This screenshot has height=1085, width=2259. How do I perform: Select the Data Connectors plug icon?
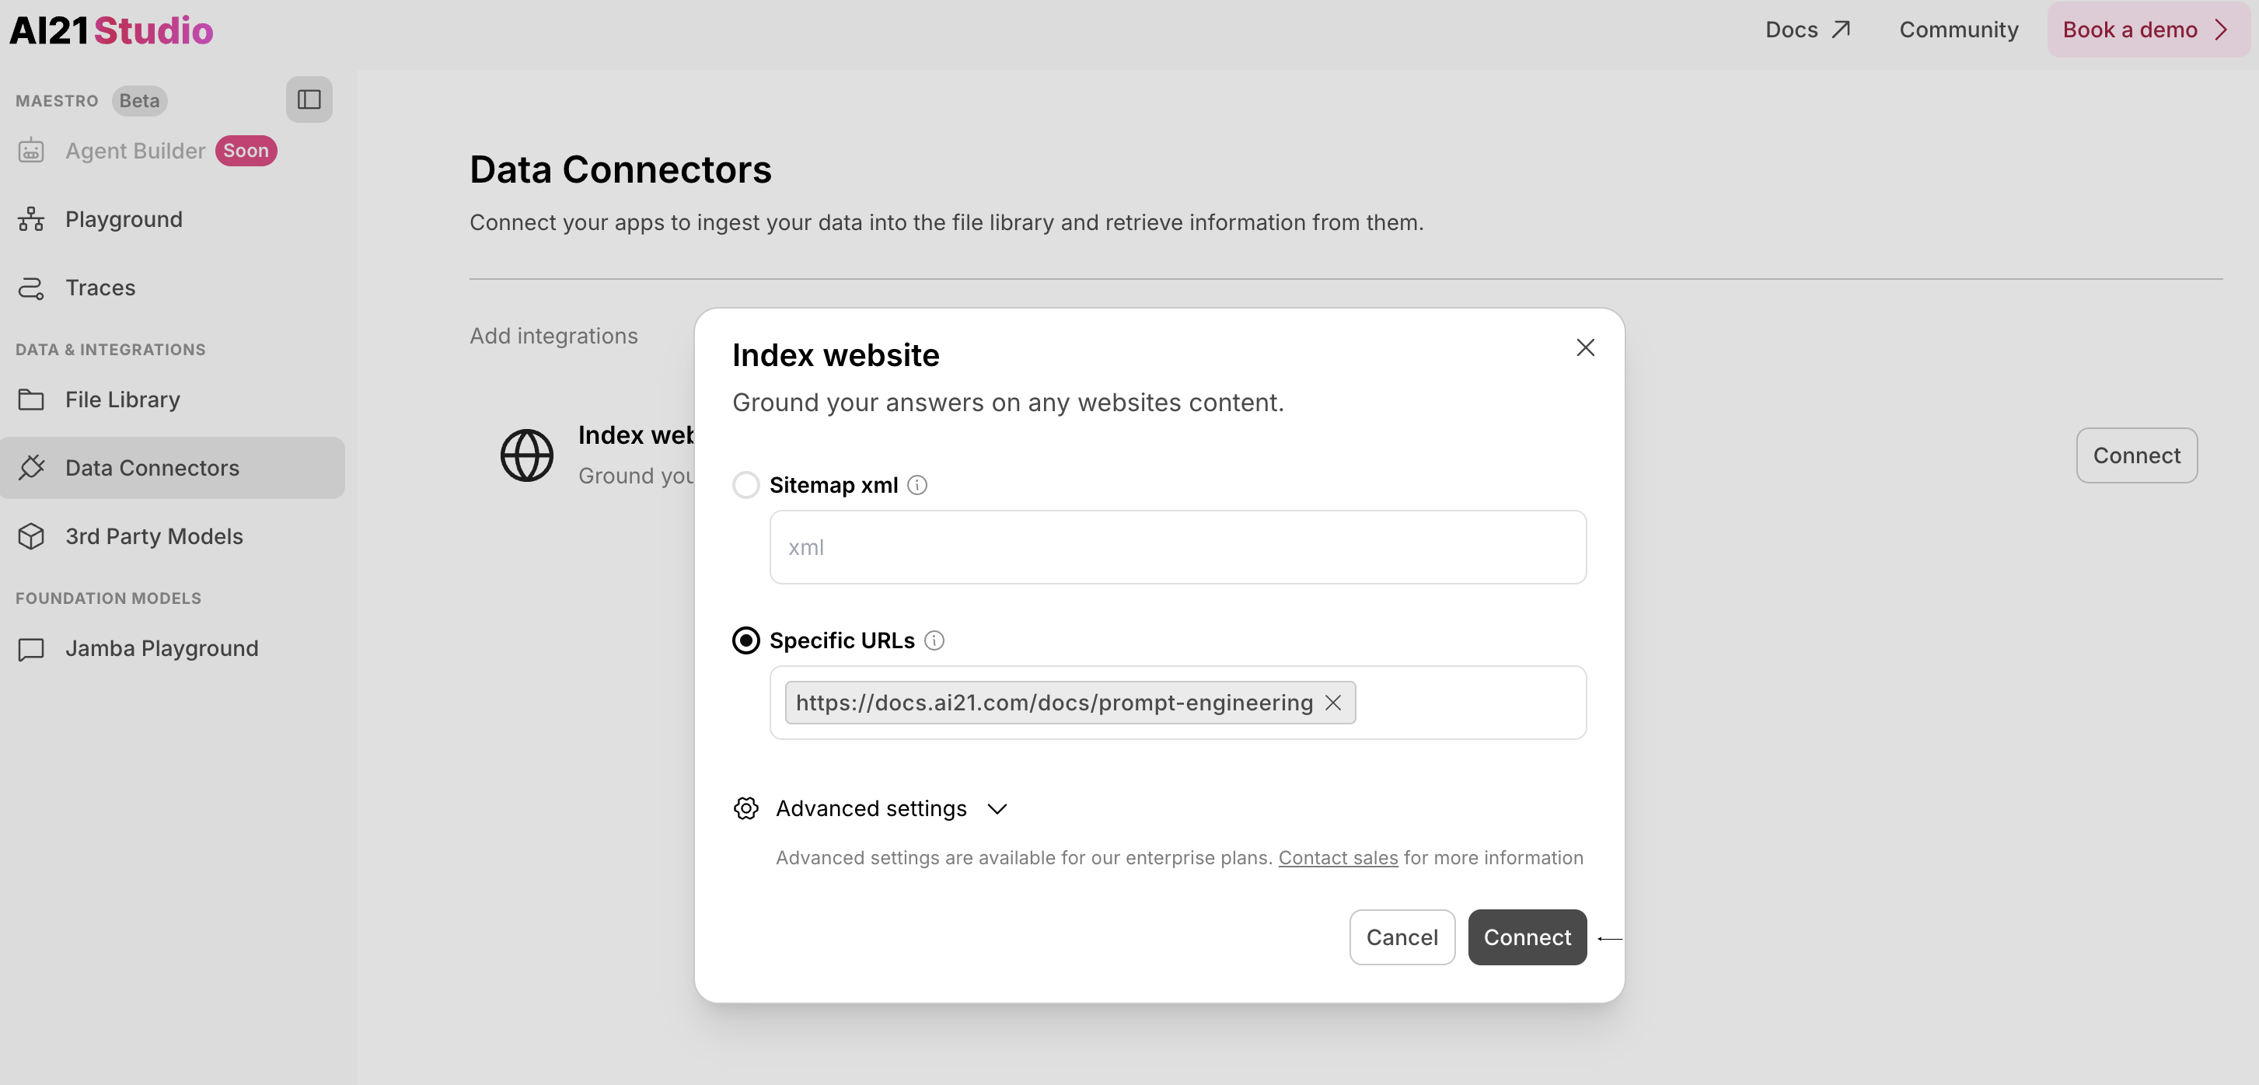(30, 468)
